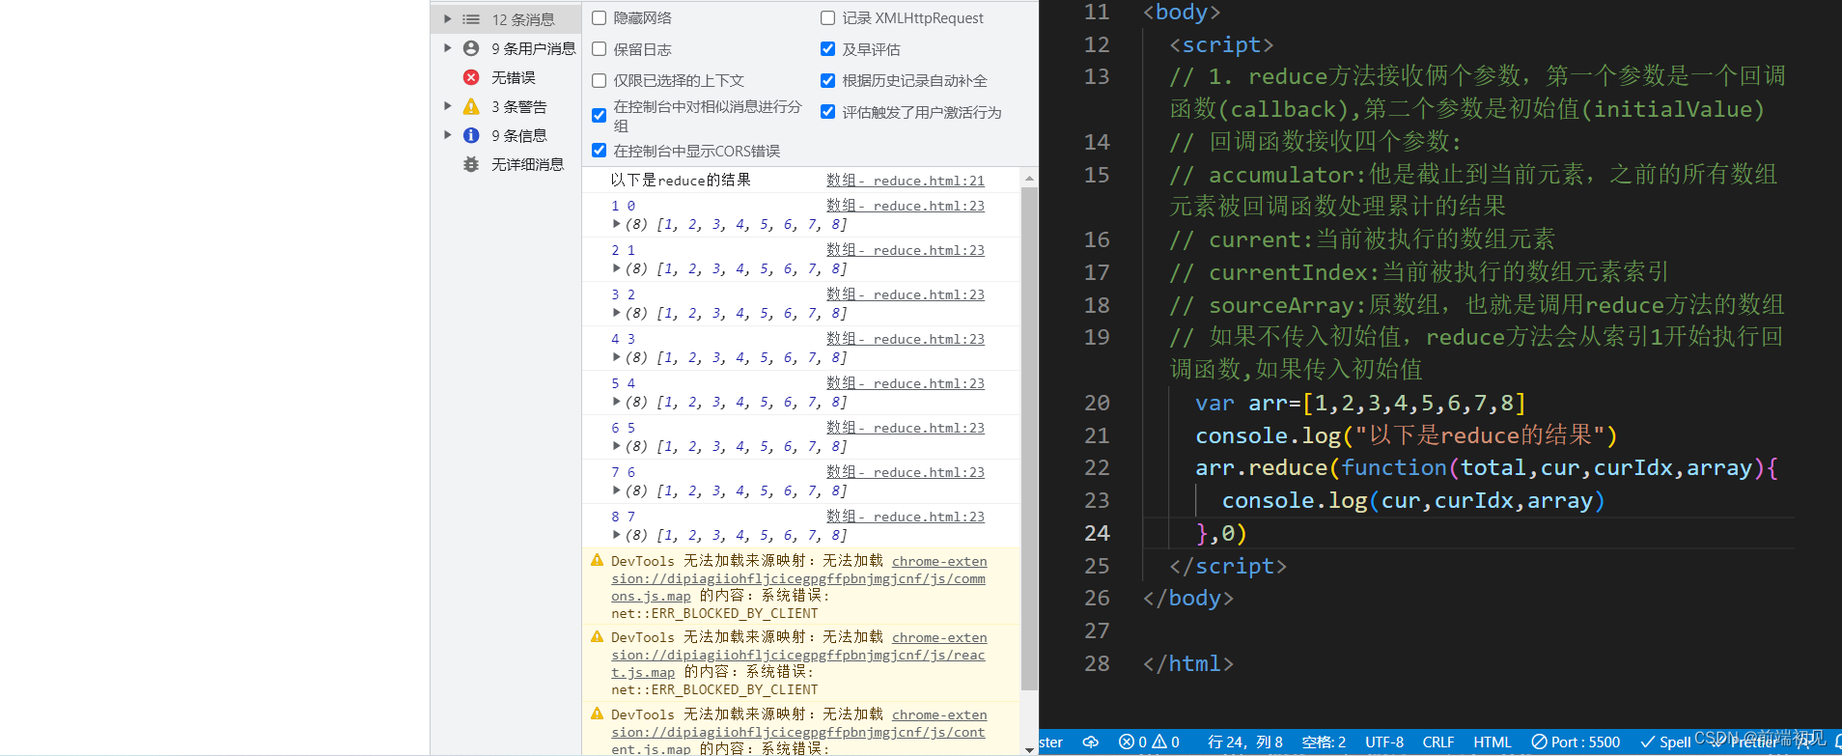Toggle the 隐藏网络 checkbox
1842x756 pixels.
(600, 18)
